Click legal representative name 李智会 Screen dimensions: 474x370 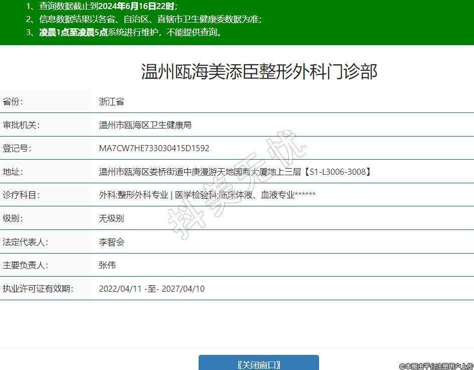coord(111,242)
